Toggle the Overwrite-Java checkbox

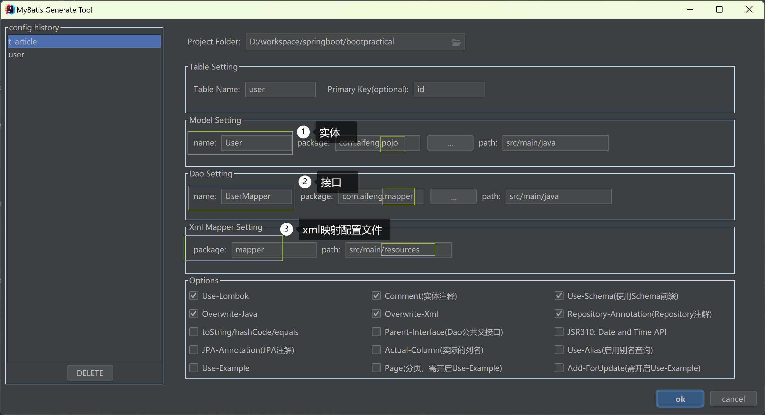coord(194,314)
